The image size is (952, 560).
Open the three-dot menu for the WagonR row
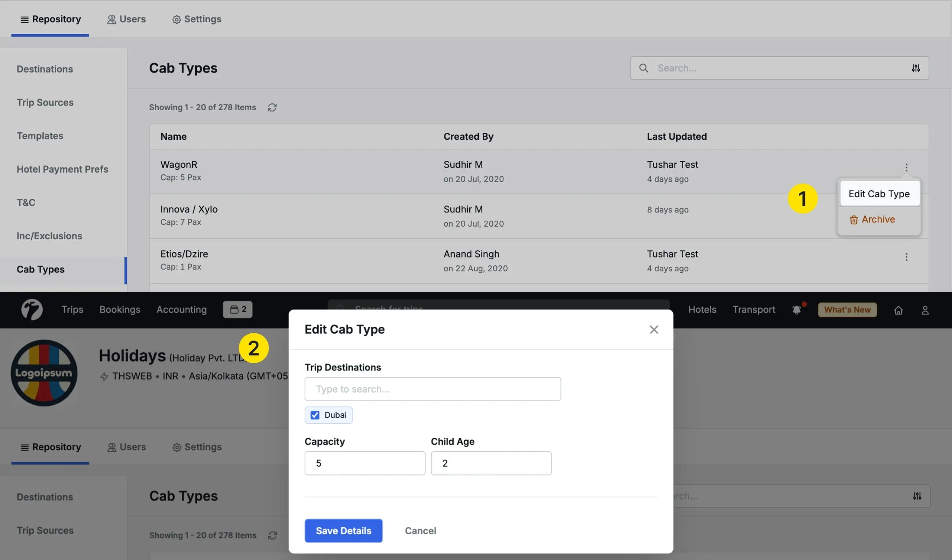coord(906,167)
